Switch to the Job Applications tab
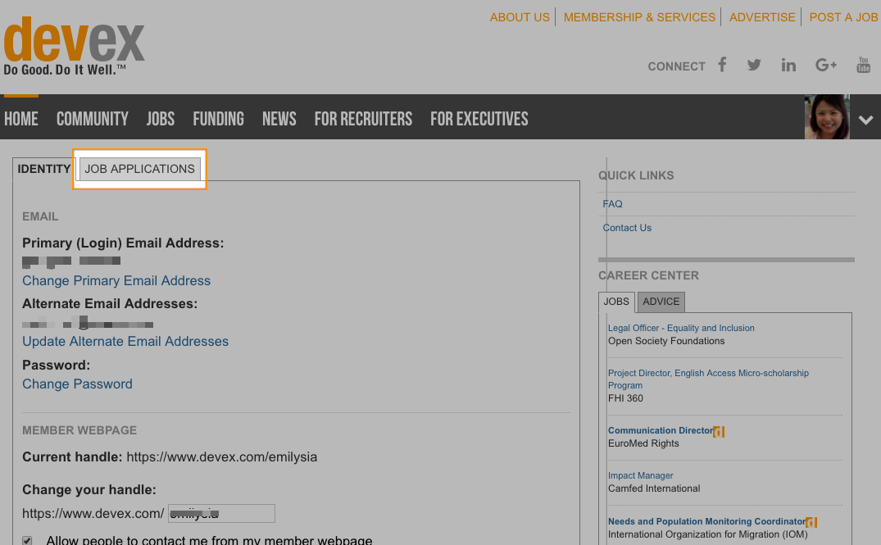Screen dimensions: 881x545 [140, 169]
